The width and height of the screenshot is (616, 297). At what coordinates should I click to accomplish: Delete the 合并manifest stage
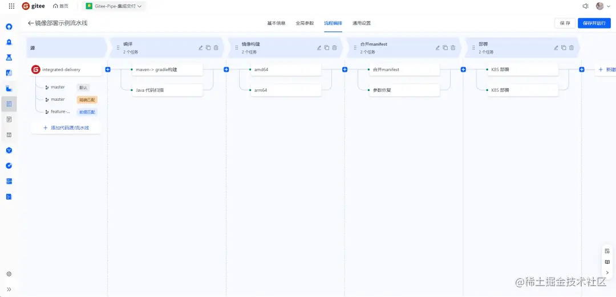(x=453, y=48)
